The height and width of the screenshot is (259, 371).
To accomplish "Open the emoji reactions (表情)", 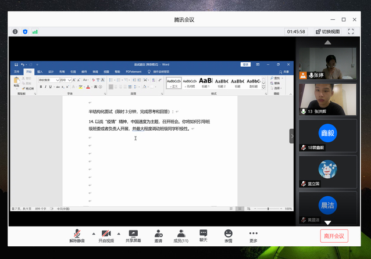I will point(228,233).
